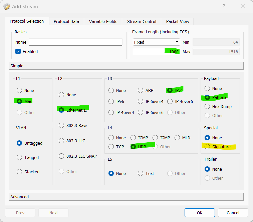Screen dimensions: 253x222
Task: Click the OK button
Action: (x=199, y=213)
